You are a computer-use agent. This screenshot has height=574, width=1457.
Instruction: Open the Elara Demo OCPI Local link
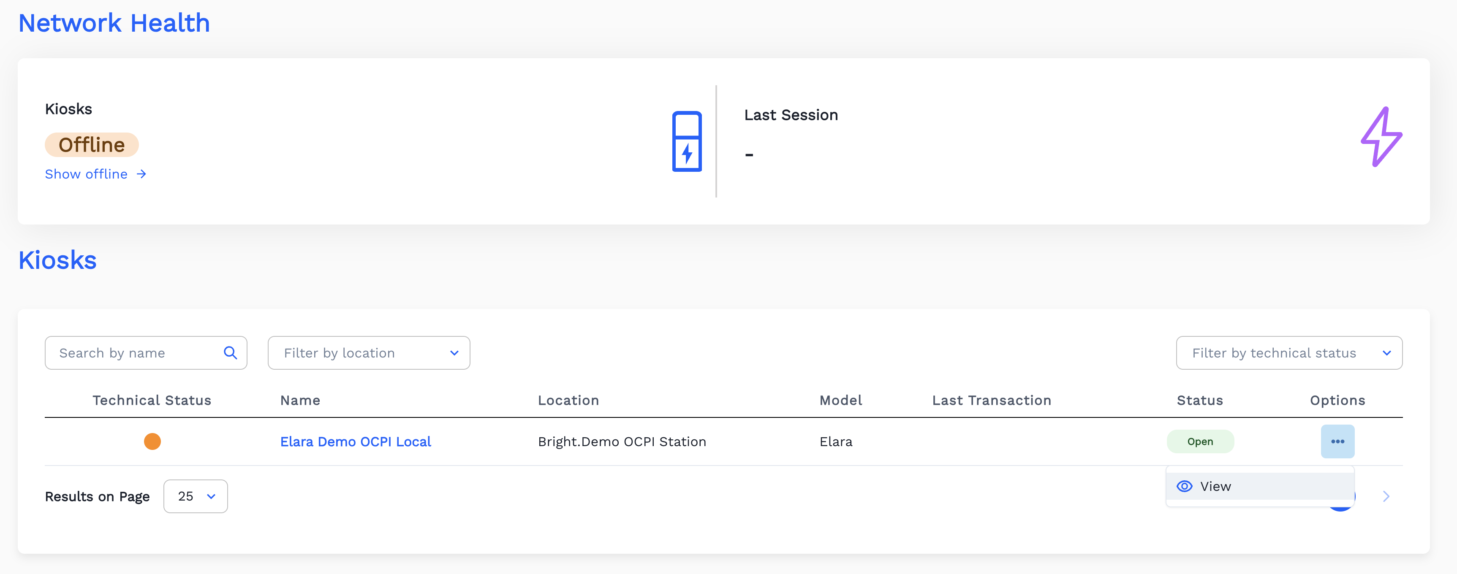(x=355, y=441)
